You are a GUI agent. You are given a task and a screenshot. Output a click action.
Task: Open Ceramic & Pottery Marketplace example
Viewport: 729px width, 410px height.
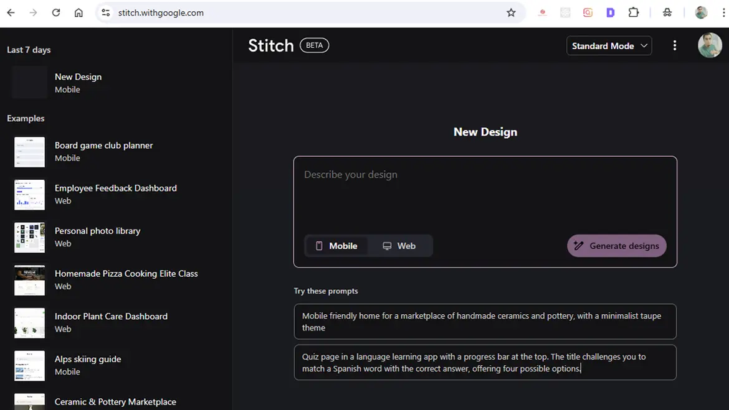tap(115, 402)
